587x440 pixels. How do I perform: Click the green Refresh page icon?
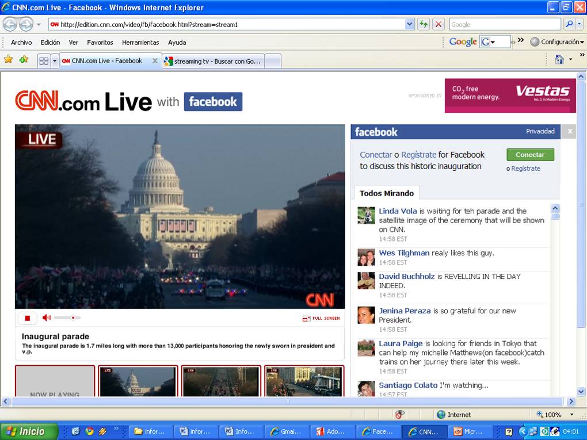click(x=424, y=25)
